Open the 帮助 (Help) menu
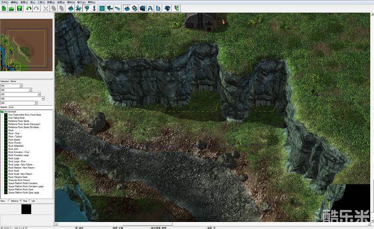 91,2
